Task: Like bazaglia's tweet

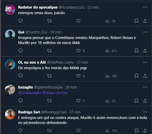Action: [78, 101]
